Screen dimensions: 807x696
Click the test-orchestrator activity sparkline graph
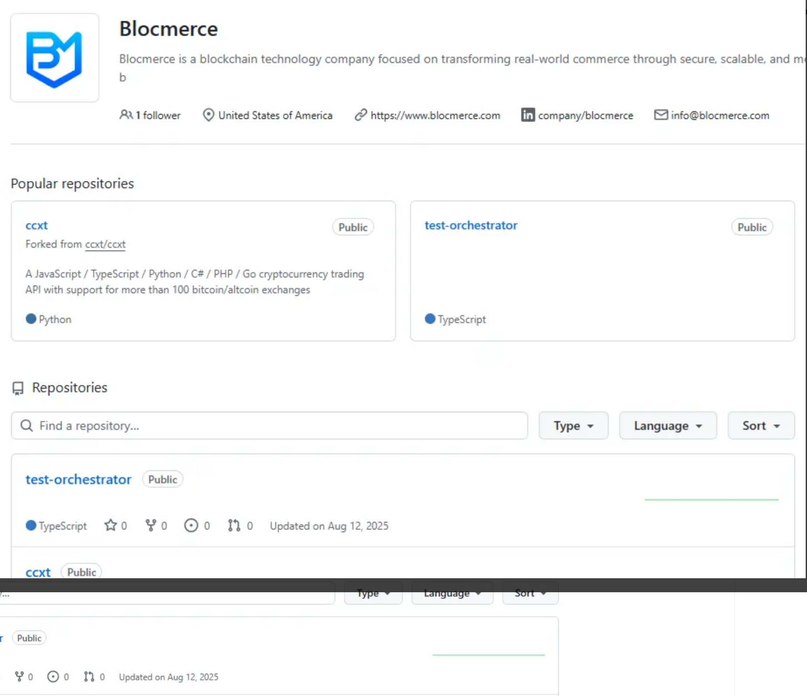tap(712, 499)
